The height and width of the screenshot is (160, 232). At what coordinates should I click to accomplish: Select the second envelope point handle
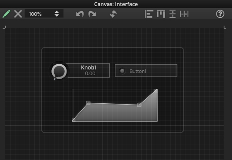click(x=88, y=103)
